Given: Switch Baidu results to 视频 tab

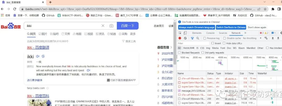Looking at the screenshot, I should coord(89,34).
